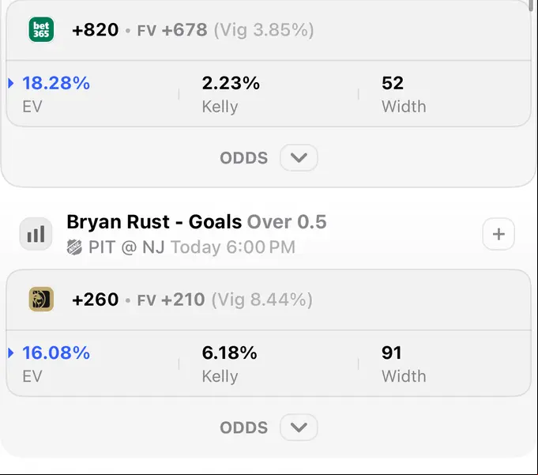Click the 6.18% Kelly value
Viewport: 538px width, 475px height.
[x=229, y=352]
